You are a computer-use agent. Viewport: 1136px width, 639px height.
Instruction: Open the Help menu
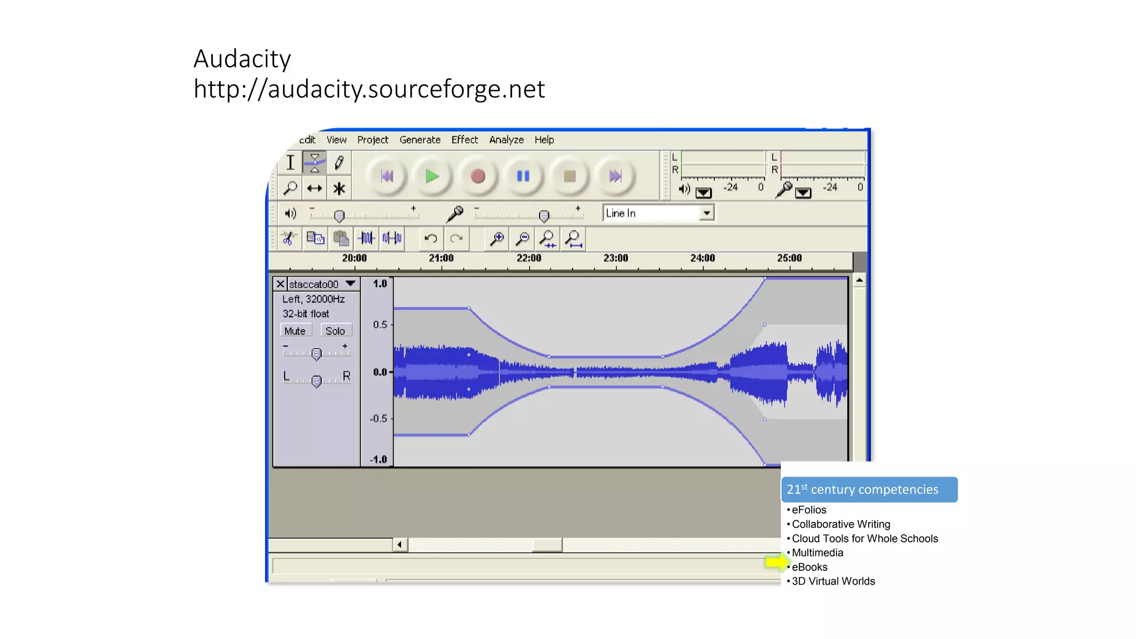(544, 140)
